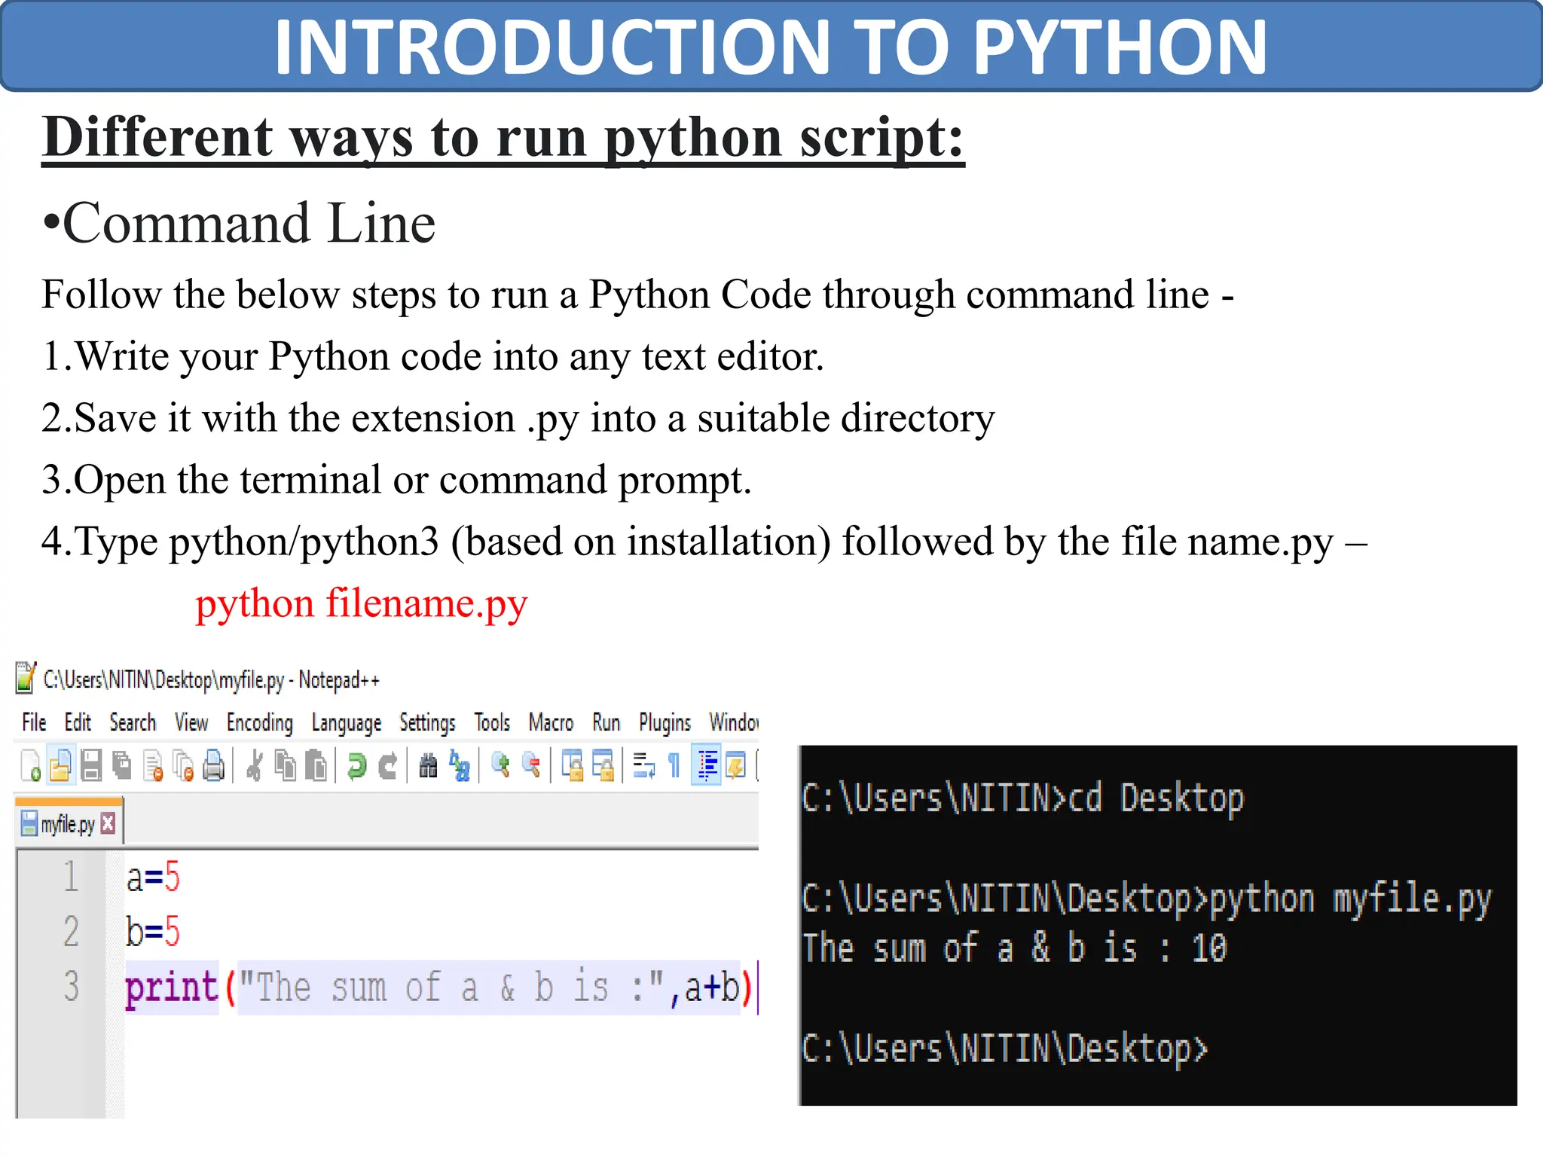Click the user-defined language lightning icon

(x=736, y=766)
